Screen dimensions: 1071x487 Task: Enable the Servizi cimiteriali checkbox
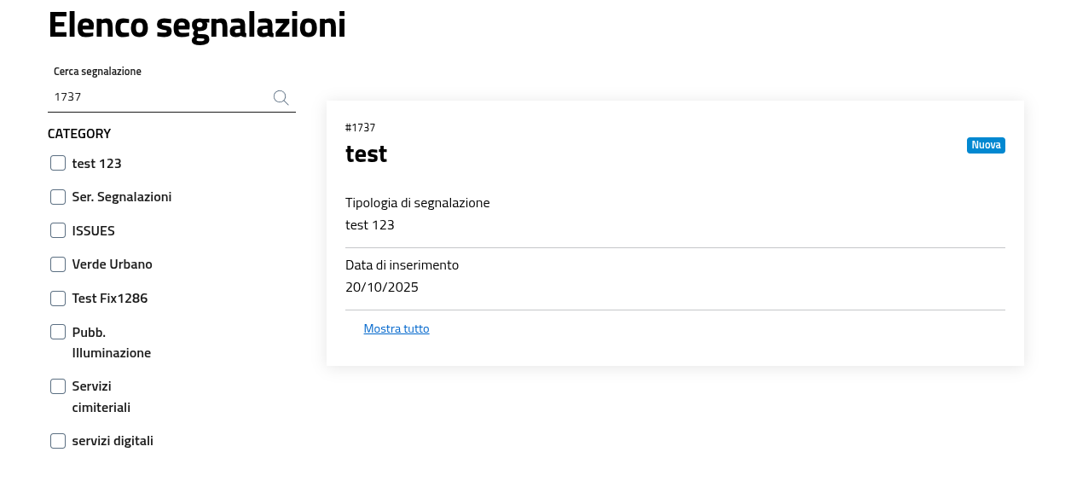point(58,386)
